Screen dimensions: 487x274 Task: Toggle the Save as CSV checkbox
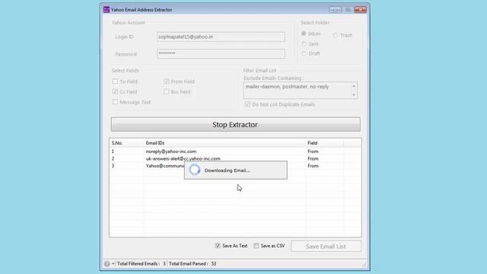[256, 246]
